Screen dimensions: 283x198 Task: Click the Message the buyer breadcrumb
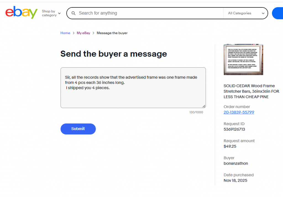tap(112, 33)
